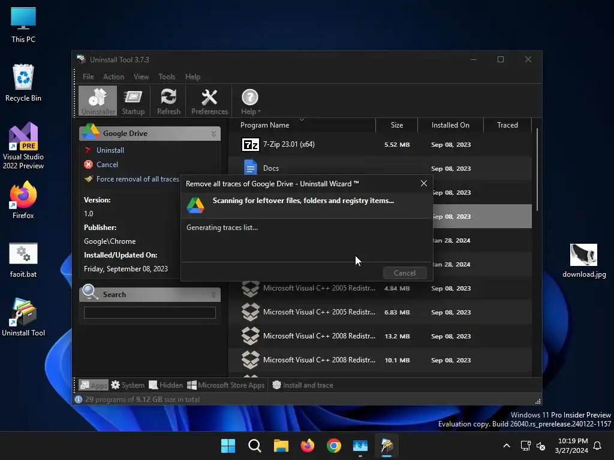The height and width of the screenshot is (460, 614).
Task: Open the Action menu
Action: (113, 77)
